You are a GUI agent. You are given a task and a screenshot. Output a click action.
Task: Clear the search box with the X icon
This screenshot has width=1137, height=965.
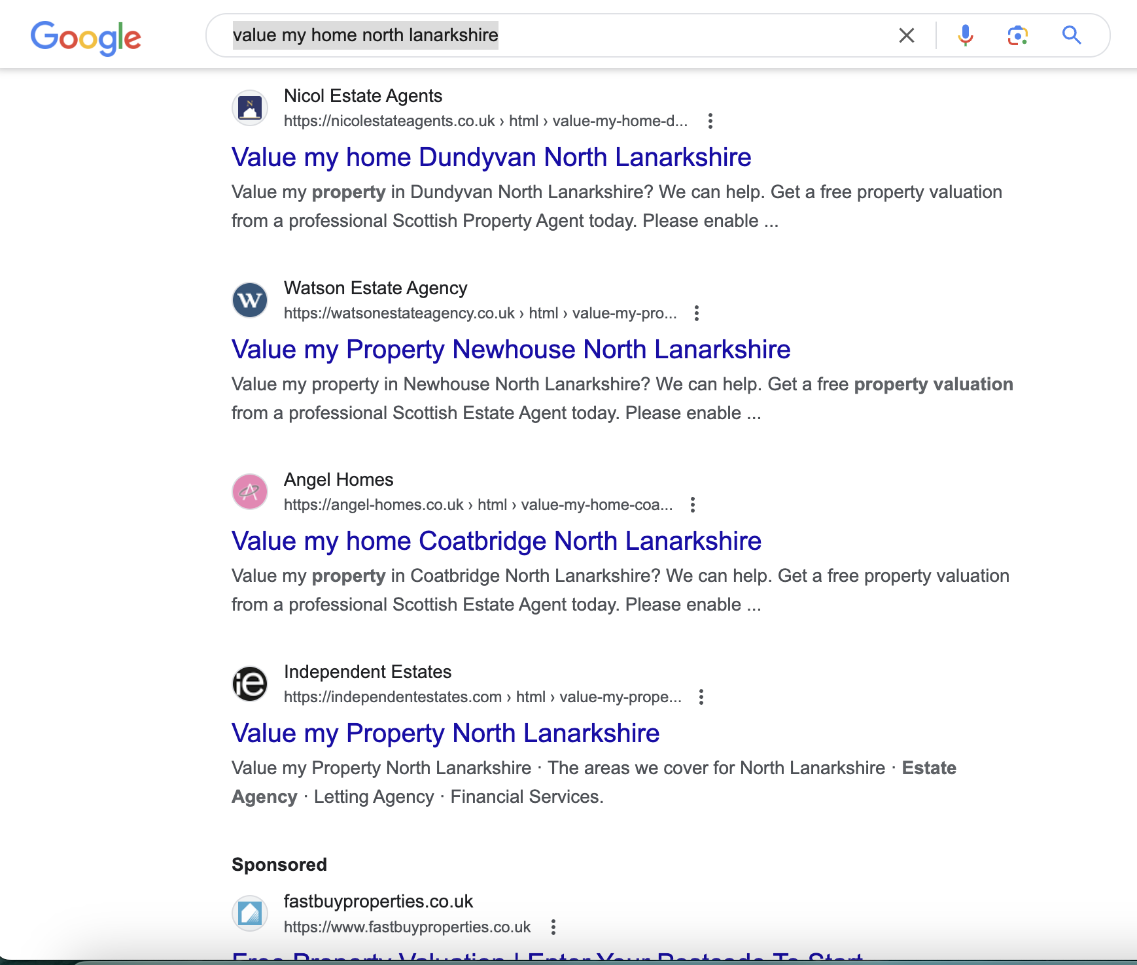pos(906,35)
